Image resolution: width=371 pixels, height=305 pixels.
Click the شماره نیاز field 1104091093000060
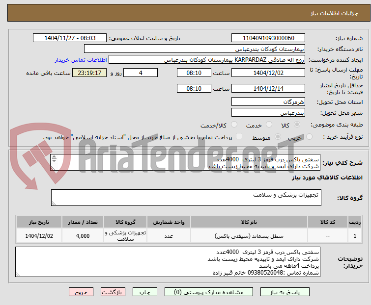point(268,38)
